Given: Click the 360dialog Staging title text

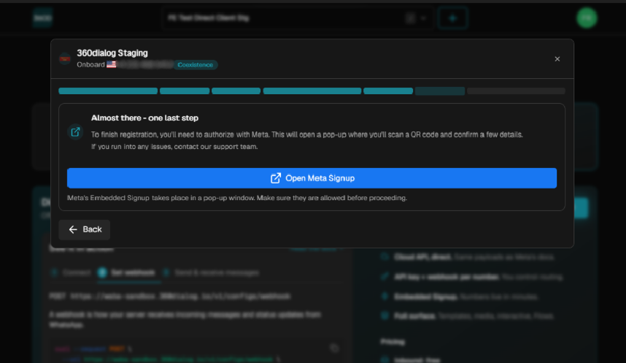Looking at the screenshot, I should click(112, 53).
